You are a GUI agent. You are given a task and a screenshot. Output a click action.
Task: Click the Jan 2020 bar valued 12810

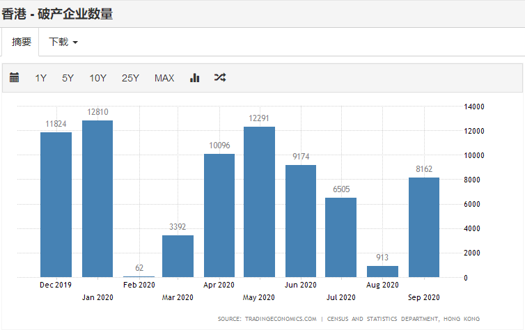97,198
